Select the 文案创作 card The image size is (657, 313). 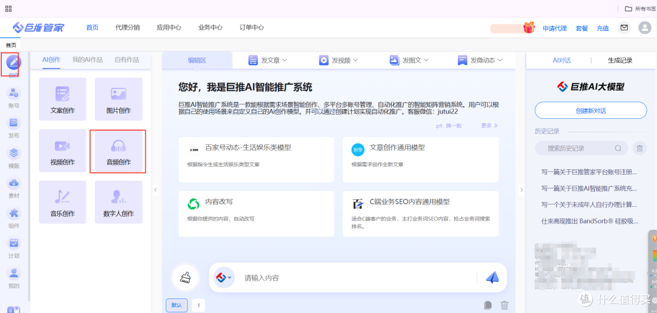63,99
